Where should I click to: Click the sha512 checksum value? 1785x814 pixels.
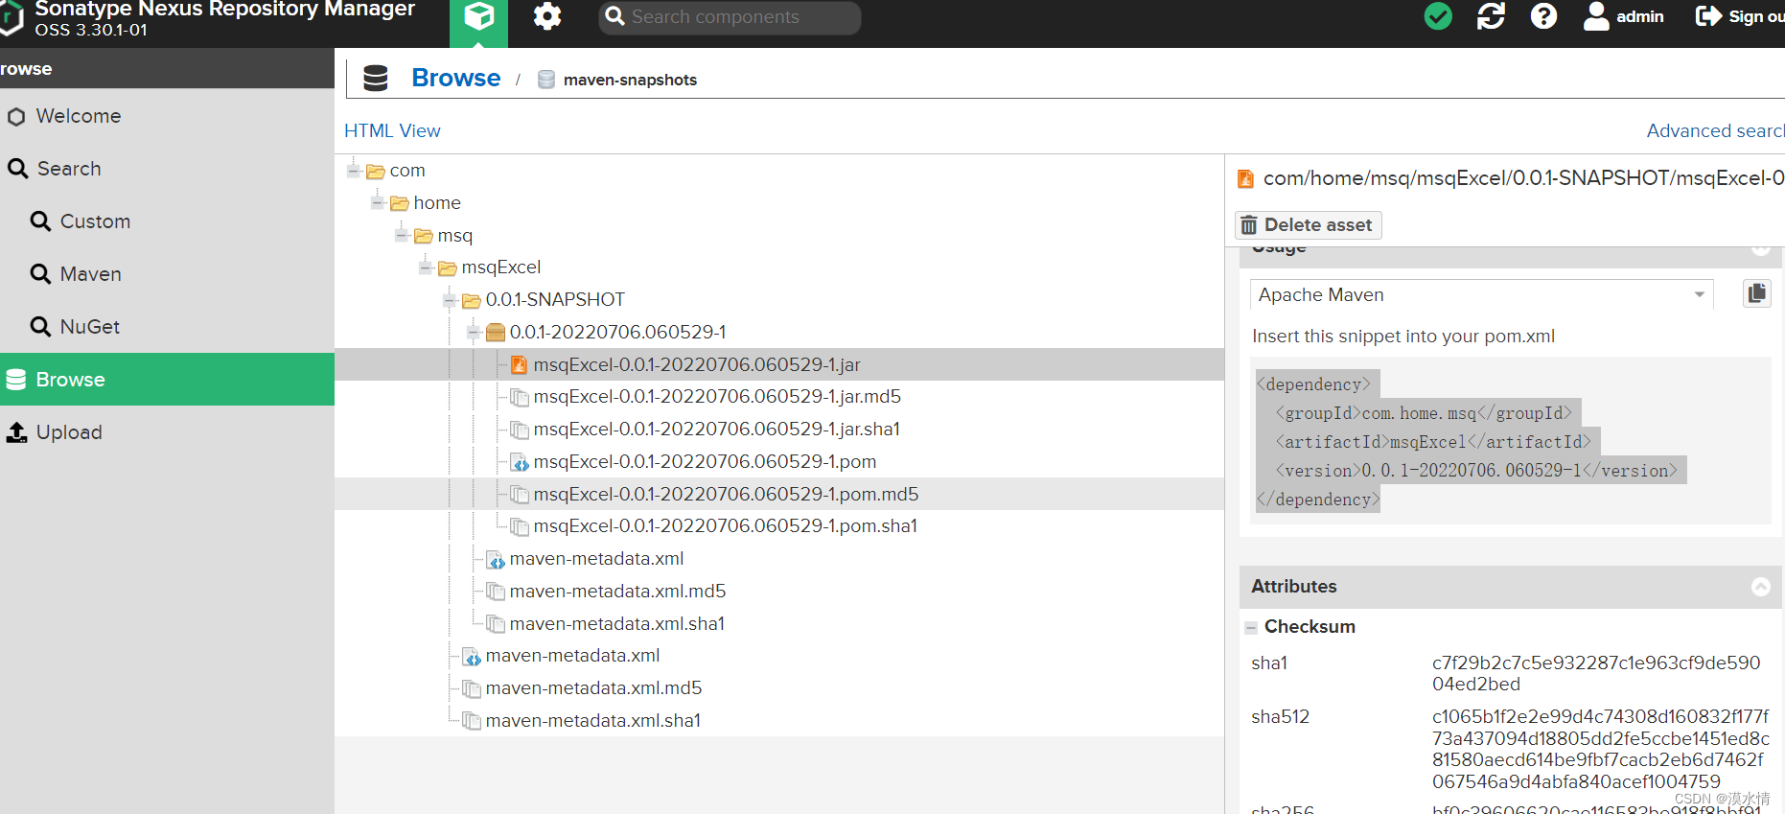tap(1601, 749)
